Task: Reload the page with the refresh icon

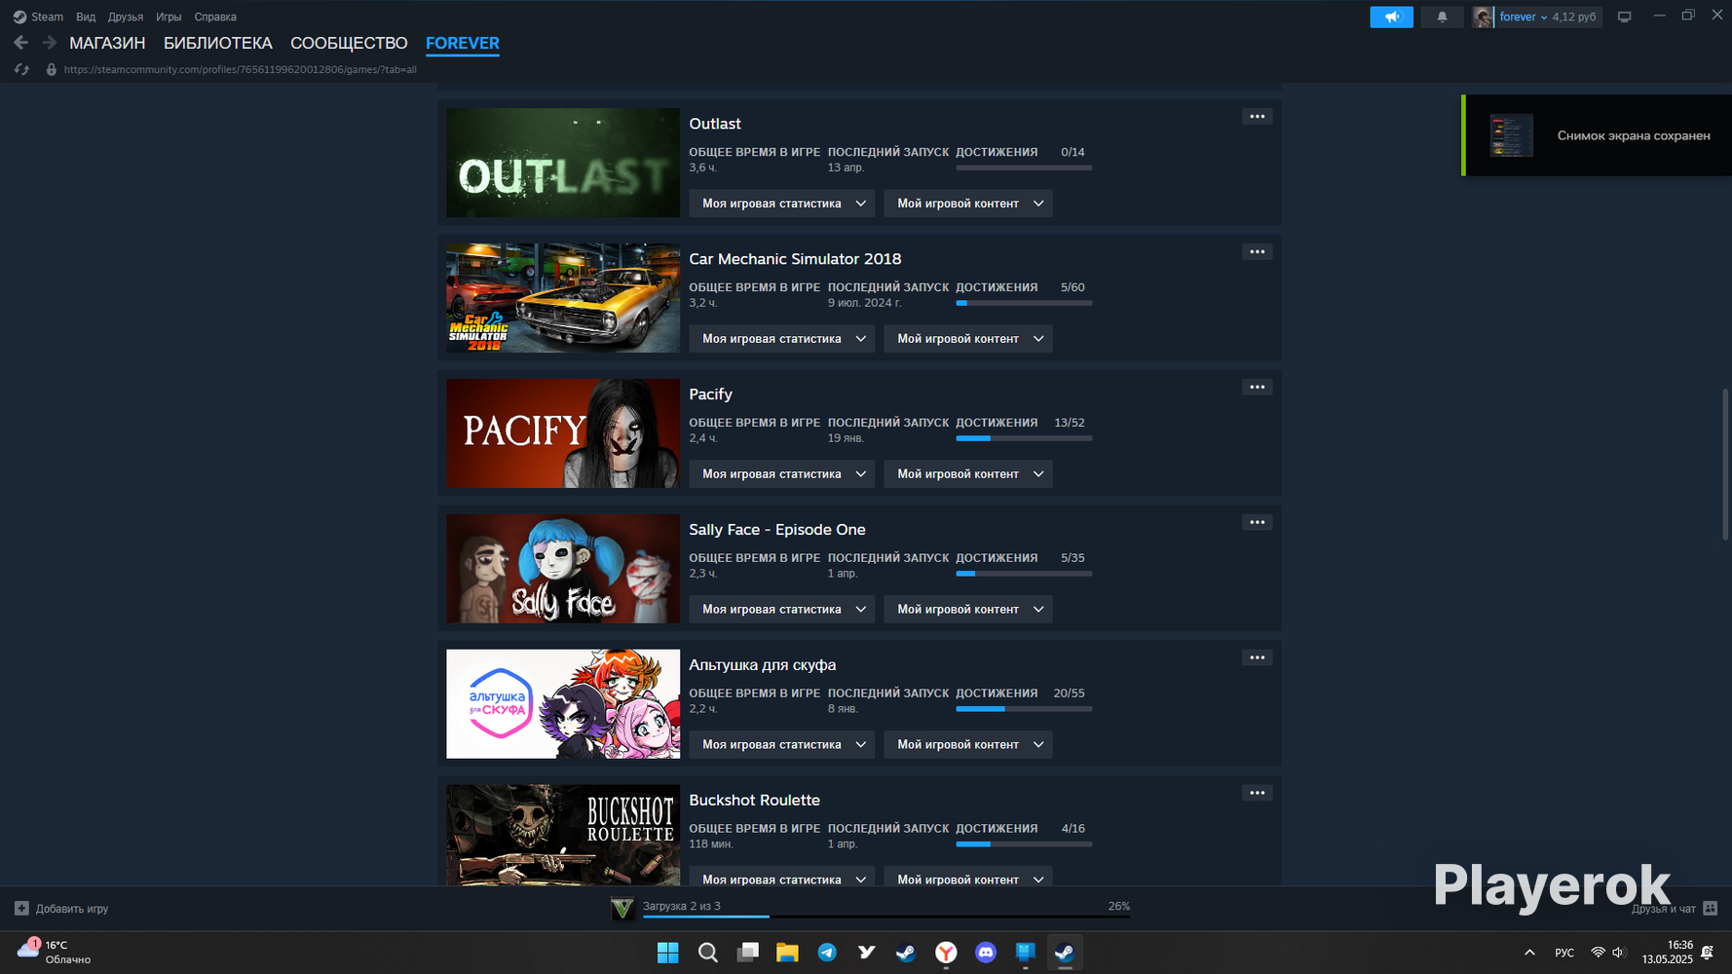Action: (21, 69)
